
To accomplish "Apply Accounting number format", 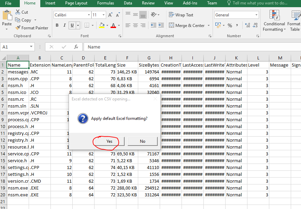I will (x=218, y=25).
